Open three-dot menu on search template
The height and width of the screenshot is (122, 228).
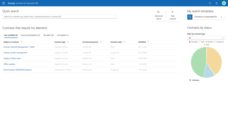click(222, 17)
